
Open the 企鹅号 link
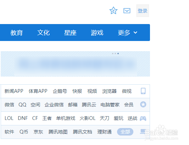point(60,91)
